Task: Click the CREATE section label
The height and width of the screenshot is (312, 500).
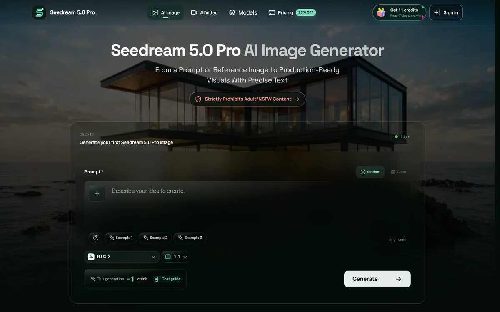Action: (x=87, y=134)
